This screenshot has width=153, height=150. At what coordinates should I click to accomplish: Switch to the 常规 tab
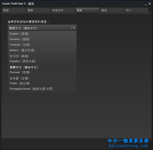[x=13, y=10]
